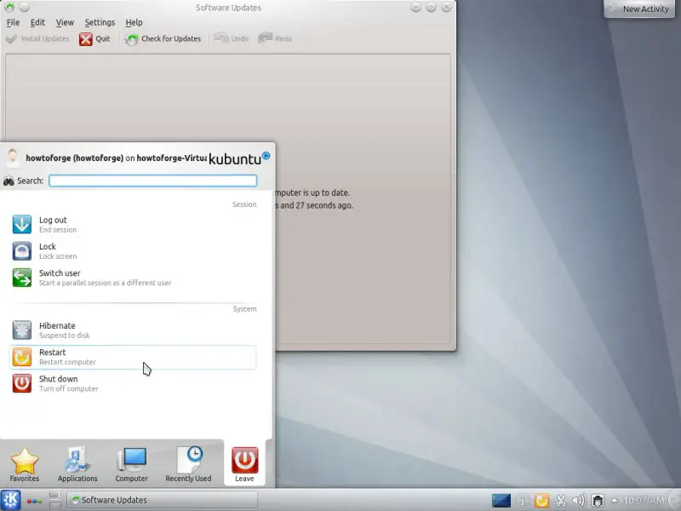Viewport: 681px width, 511px height.
Task: Open the KDE kickoff launcher button
Action: [10, 500]
